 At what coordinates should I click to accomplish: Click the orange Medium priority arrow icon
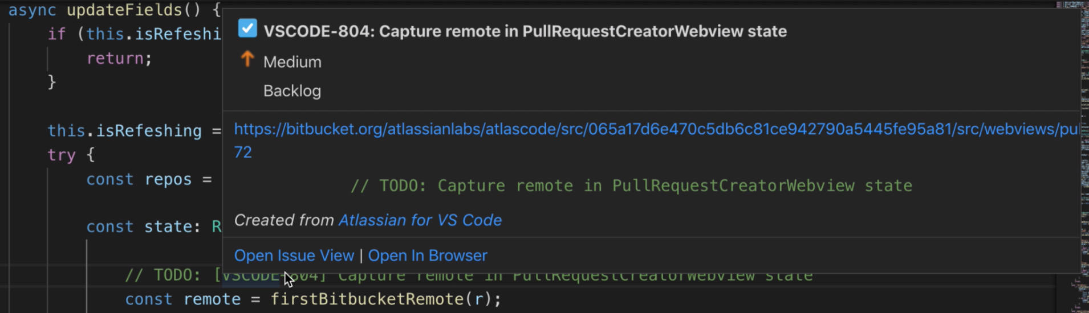tap(247, 59)
